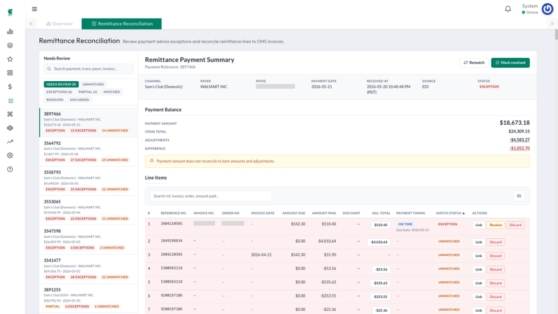Discard line item 4 (-$53.56)

(495, 269)
